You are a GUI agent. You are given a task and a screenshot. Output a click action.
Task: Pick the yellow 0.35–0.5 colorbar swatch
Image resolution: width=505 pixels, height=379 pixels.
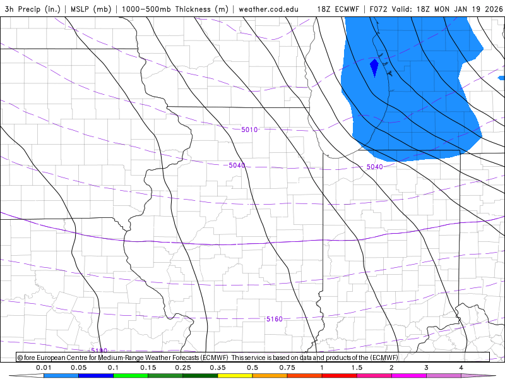[235, 376]
